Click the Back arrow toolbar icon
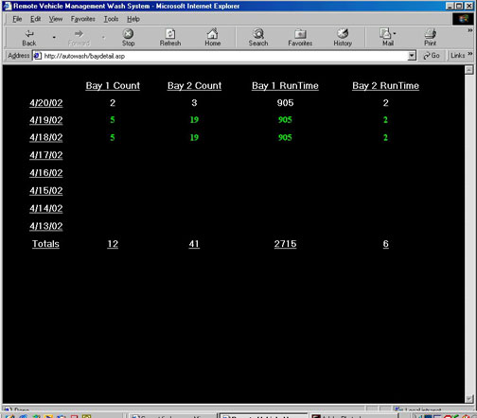Viewport: 477px width, 418px height. (29, 34)
